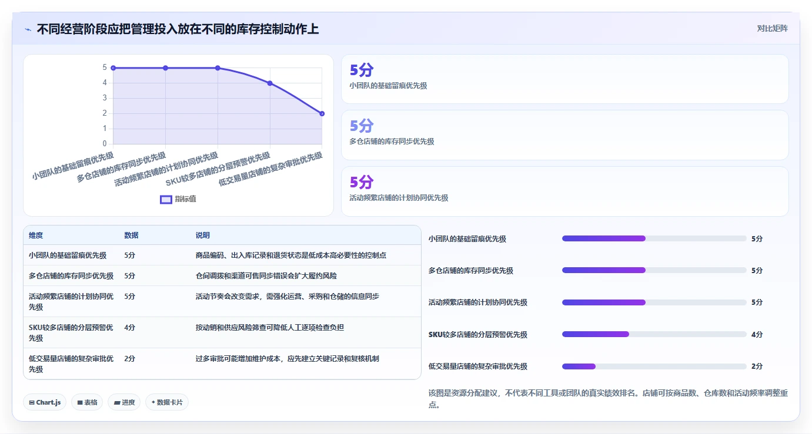This screenshot has height=434, width=812.
Task: Click the x-axis label 低交易量店铺的复杂审批优先级
Action: coord(270,169)
